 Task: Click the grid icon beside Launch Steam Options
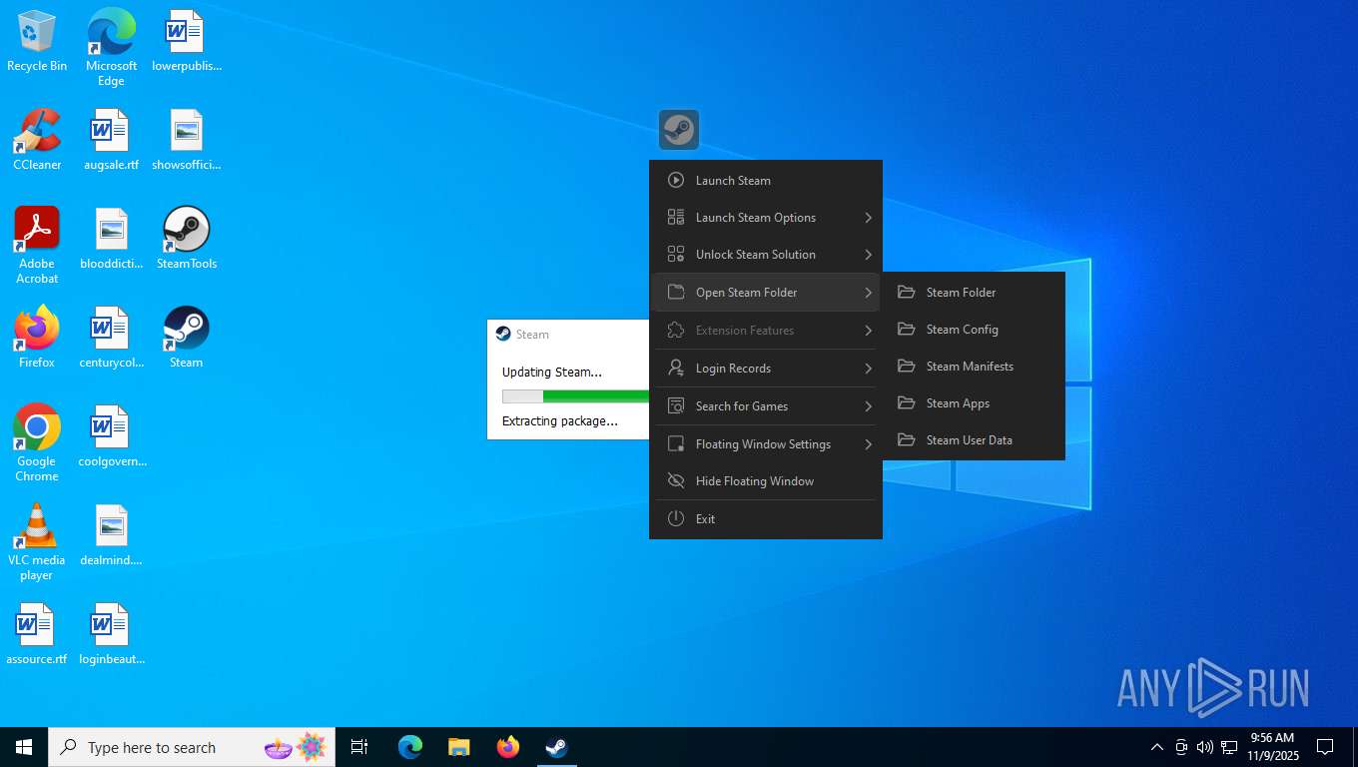[676, 217]
